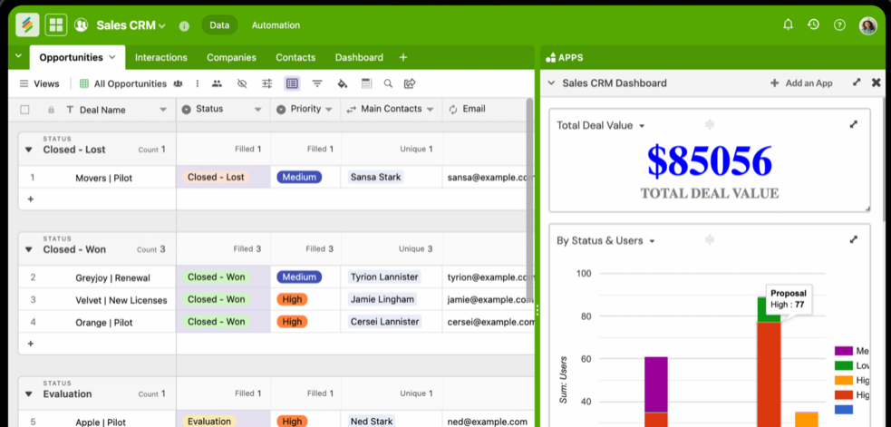
Task: Click the add table plus icon
Action: (x=402, y=57)
